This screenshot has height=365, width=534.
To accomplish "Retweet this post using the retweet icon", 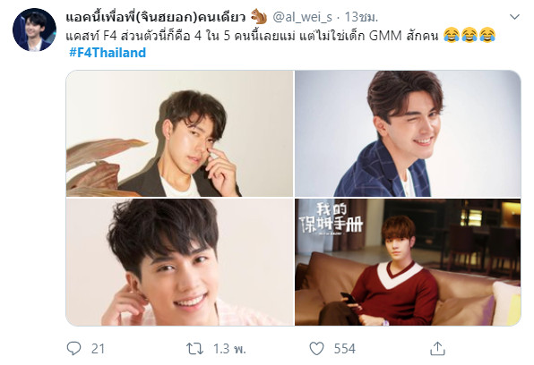I will point(194,349).
